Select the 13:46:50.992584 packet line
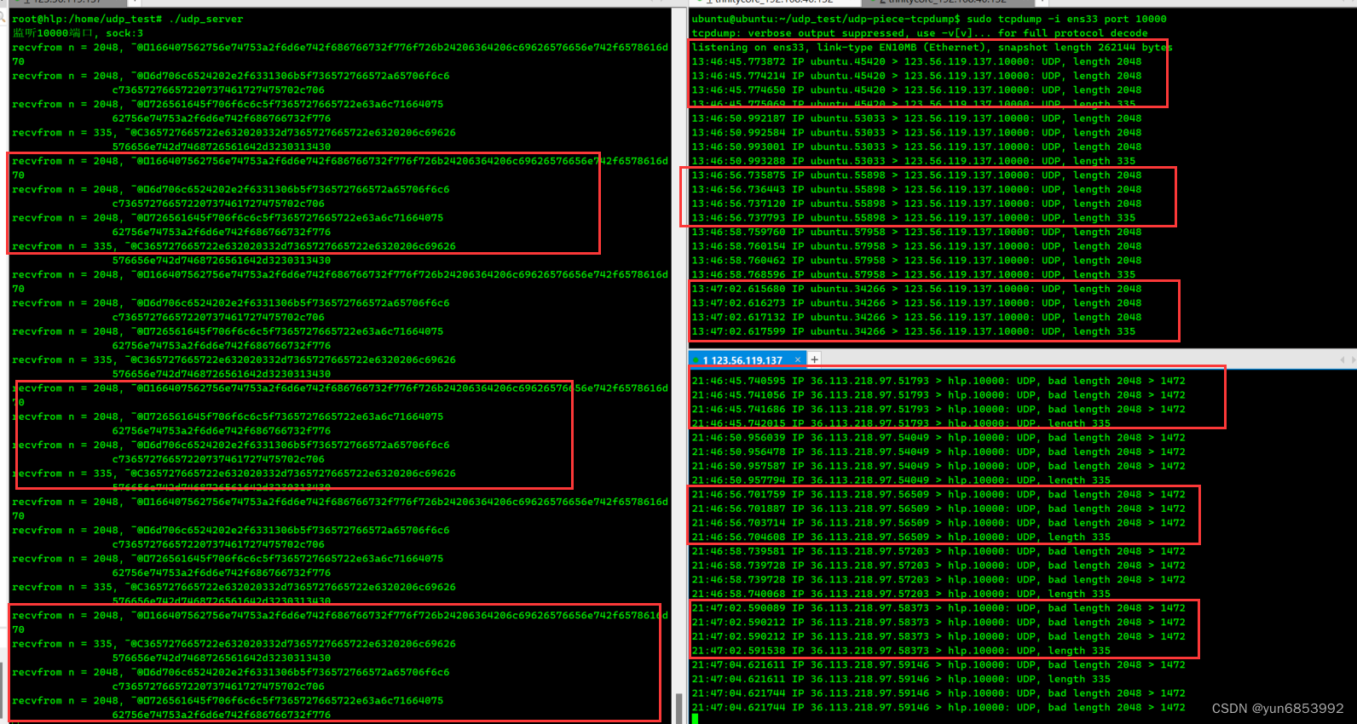 (916, 133)
